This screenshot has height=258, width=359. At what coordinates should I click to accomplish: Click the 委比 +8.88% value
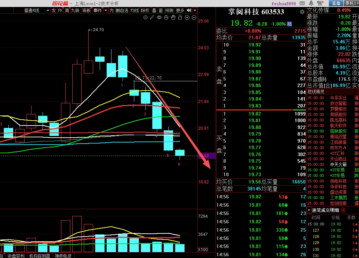[253, 31]
